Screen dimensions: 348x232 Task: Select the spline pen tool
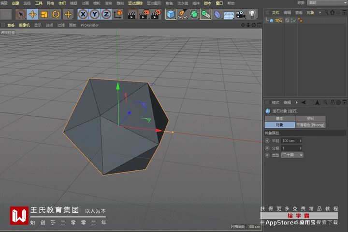click(x=182, y=14)
